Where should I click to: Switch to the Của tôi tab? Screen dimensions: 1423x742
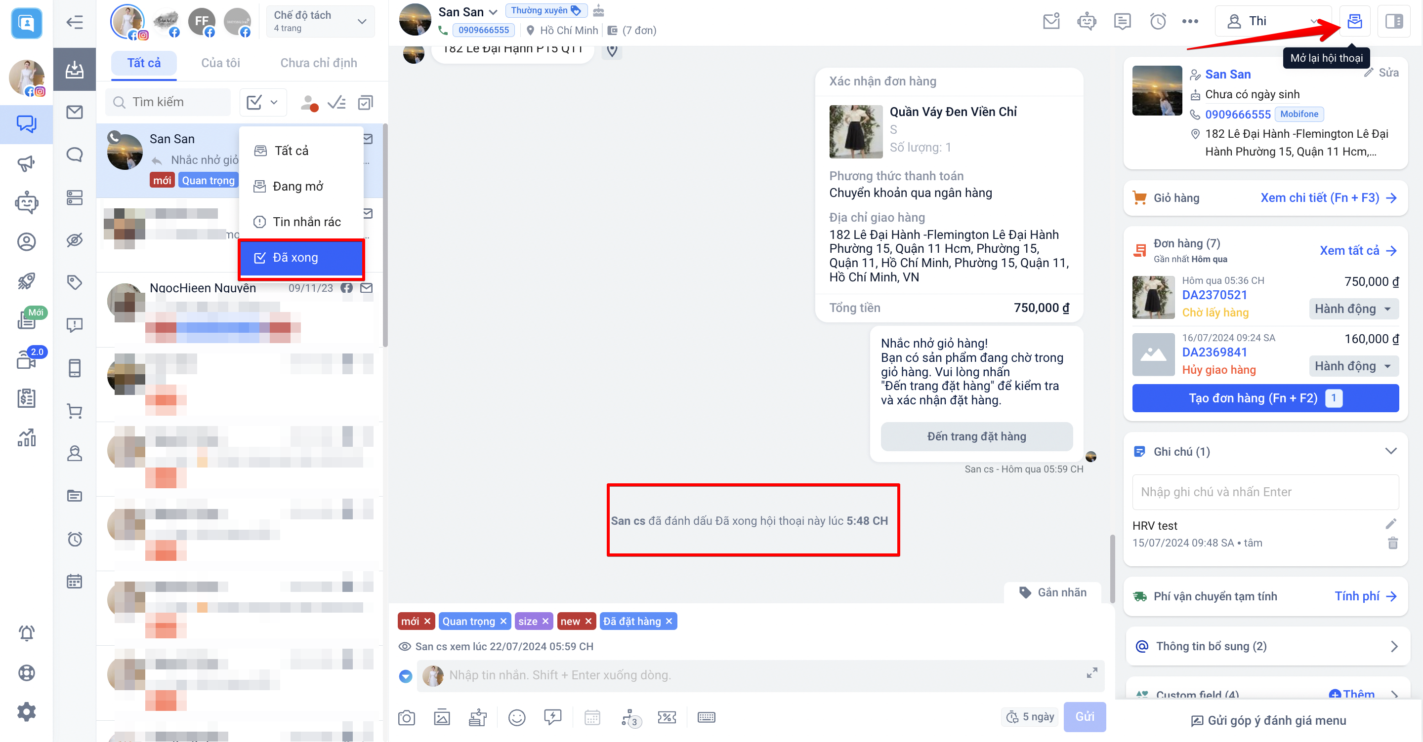click(x=220, y=63)
